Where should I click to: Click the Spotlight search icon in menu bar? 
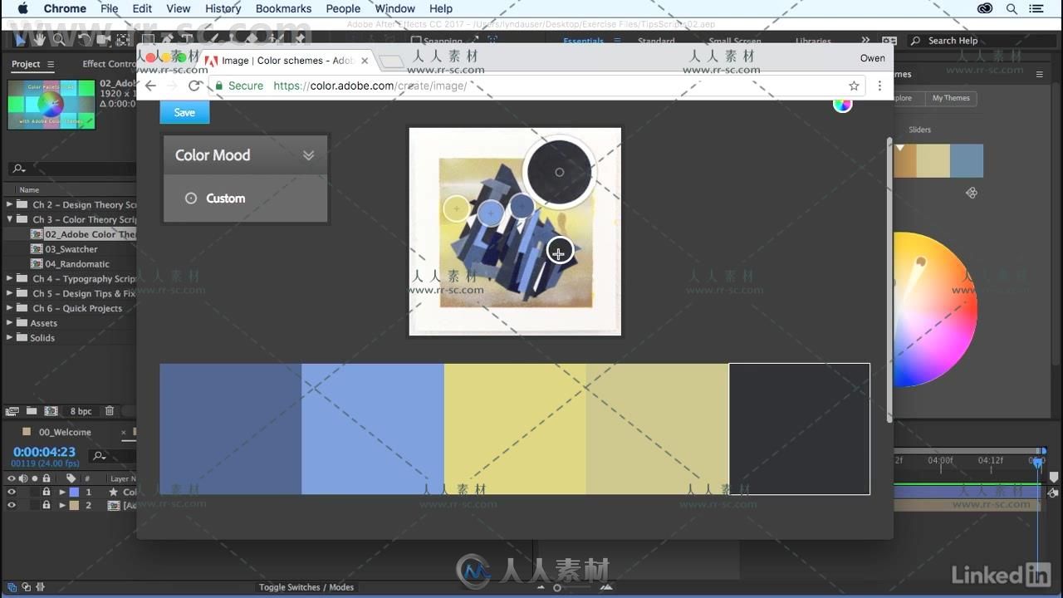1012,8
